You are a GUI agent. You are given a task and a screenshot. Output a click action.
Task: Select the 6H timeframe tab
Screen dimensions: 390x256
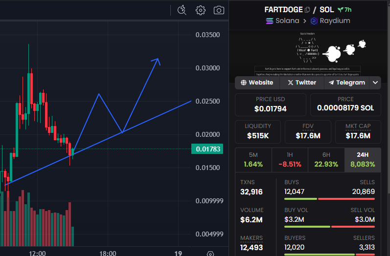pyautogui.click(x=326, y=160)
